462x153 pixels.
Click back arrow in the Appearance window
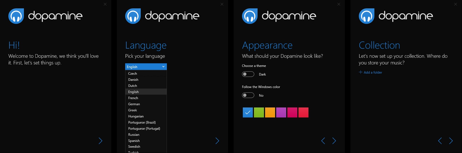pos(323,141)
